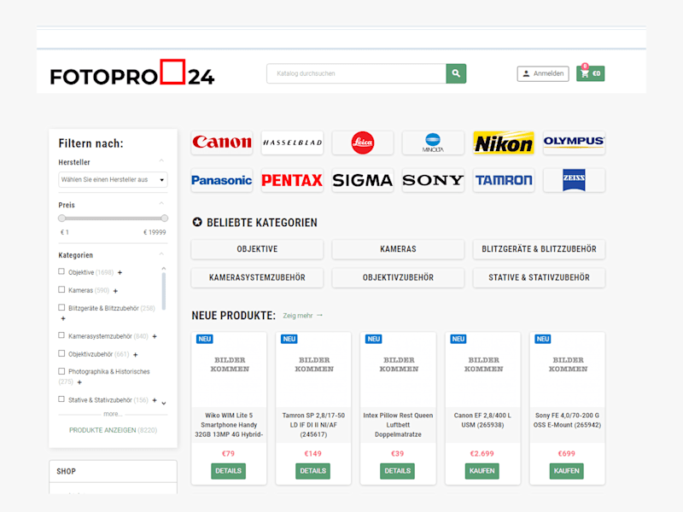Collapse the Preis filter section chevron

(161, 204)
